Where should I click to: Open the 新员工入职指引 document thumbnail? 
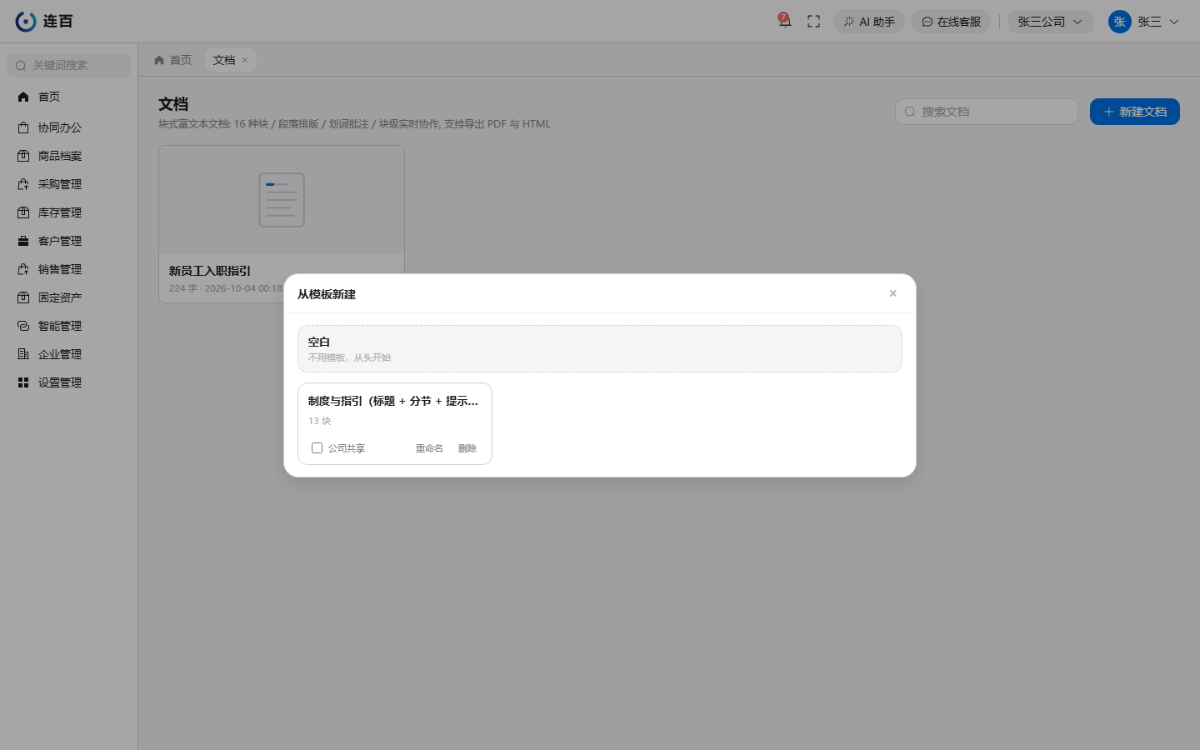(282, 200)
